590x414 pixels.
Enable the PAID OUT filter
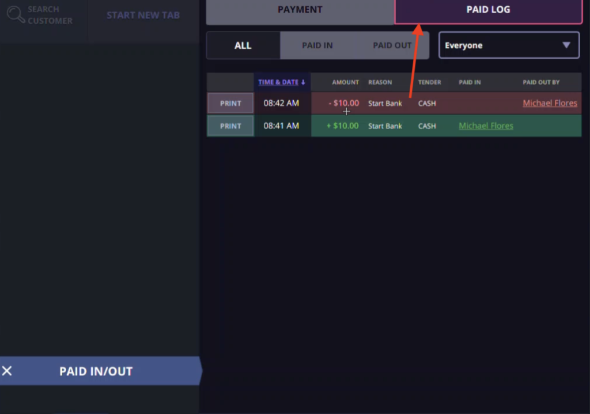coord(391,45)
